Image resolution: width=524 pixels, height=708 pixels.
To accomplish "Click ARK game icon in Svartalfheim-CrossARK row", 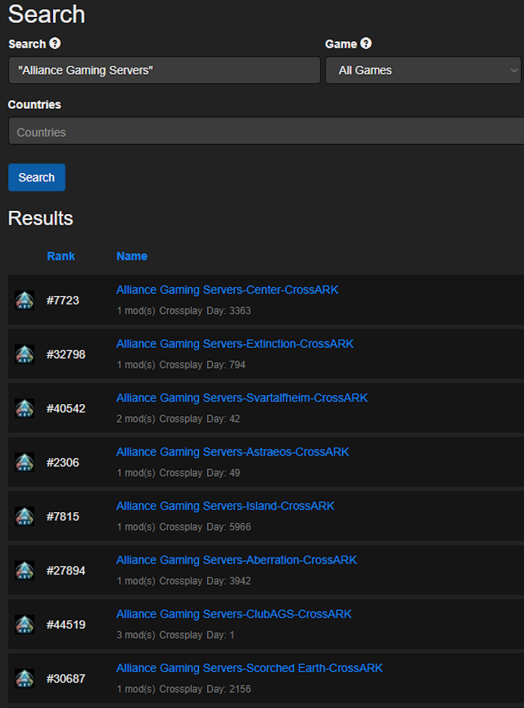I will coord(24,408).
